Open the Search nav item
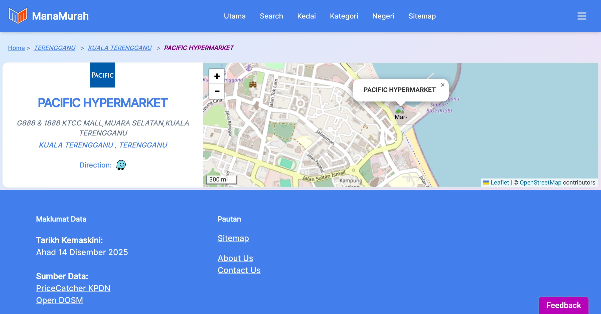Viewport: 601px width, 314px height. (271, 16)
